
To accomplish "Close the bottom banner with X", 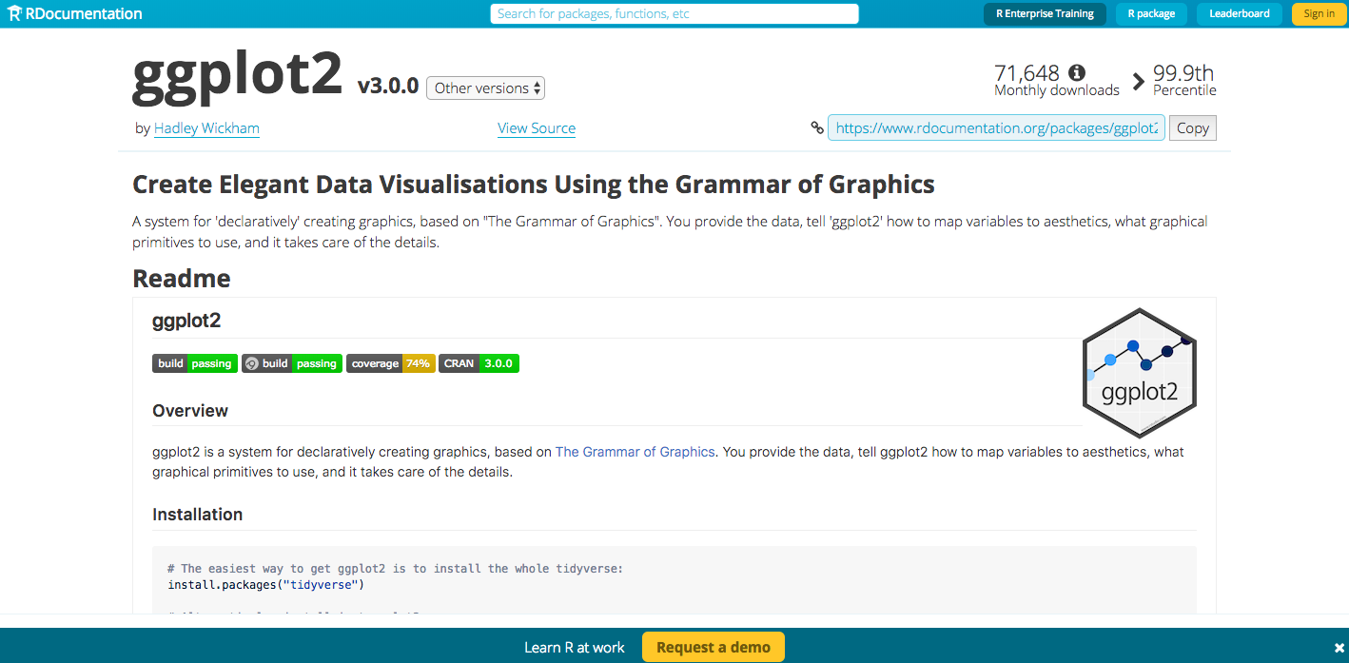I will [x=1339, y=648].
